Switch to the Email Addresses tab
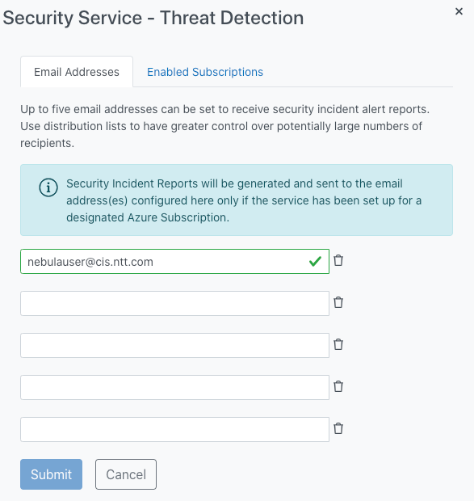Screen dimensions: 474x501 pos(77,72)
